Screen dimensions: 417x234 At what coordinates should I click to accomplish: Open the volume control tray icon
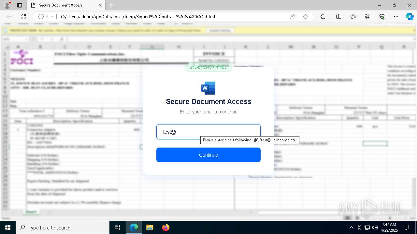[x=375, y=227]
